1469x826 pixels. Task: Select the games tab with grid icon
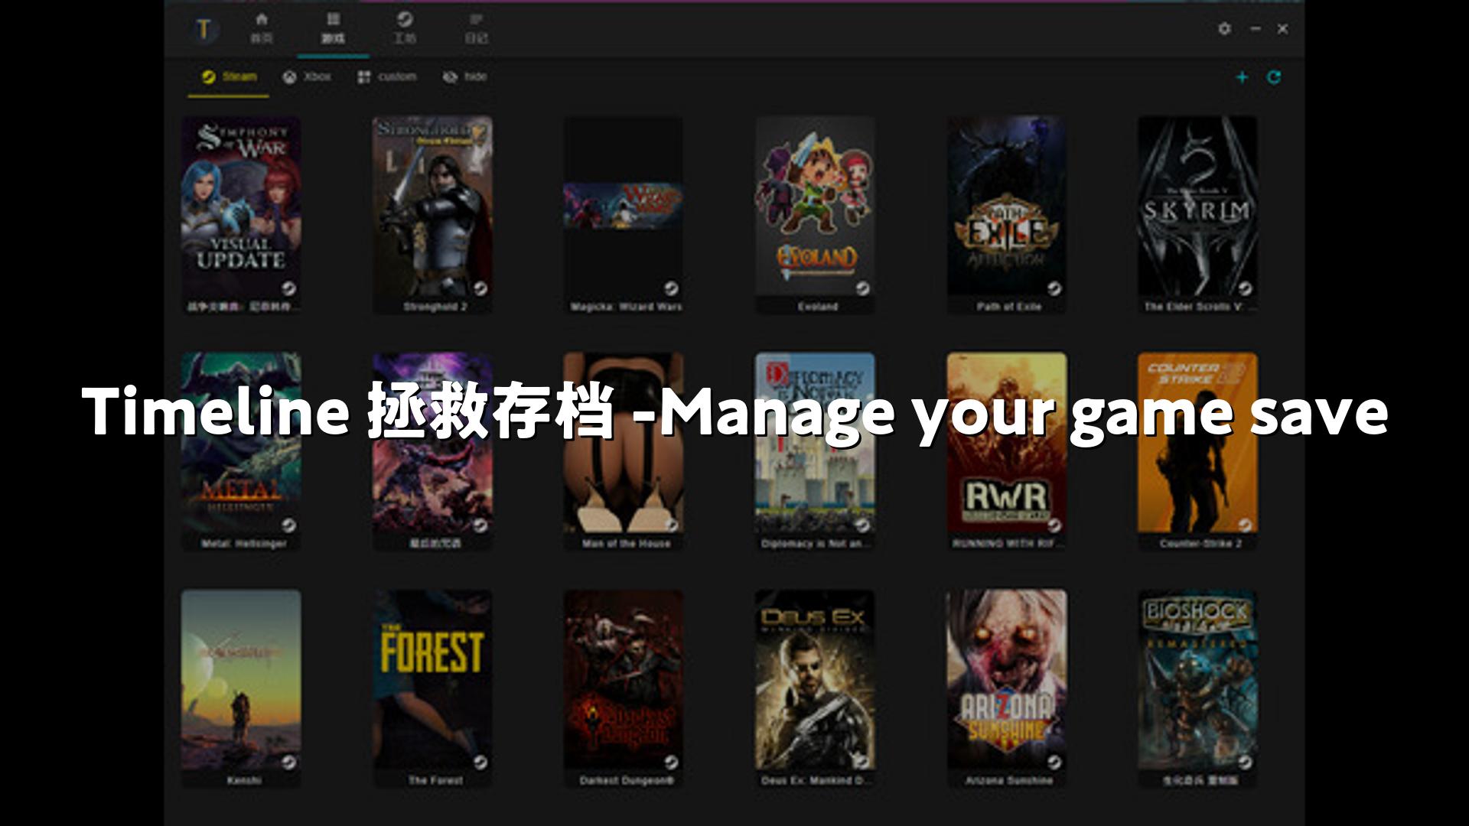pyautogui.click(x=333, y=28)
